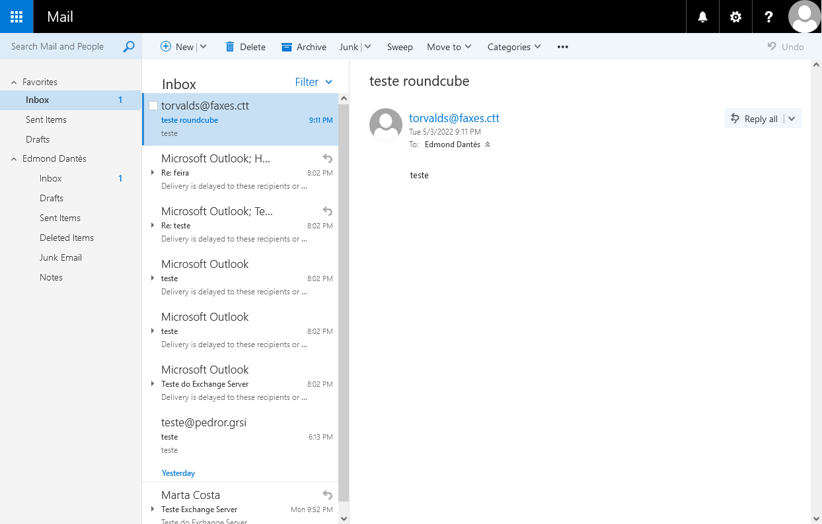Open more commands ellipsis icon

click(562, 47)
